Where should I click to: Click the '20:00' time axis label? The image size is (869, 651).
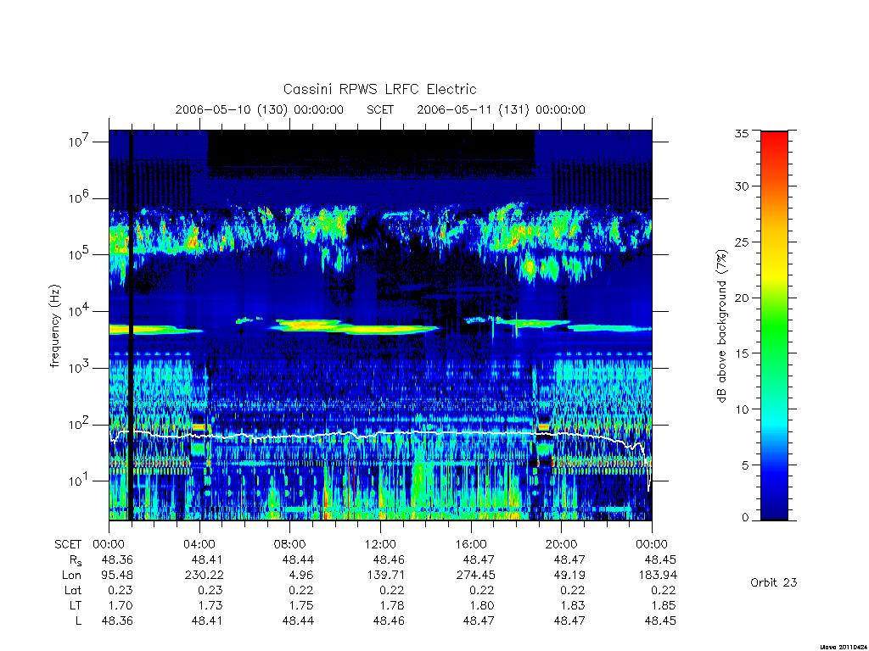562,544
